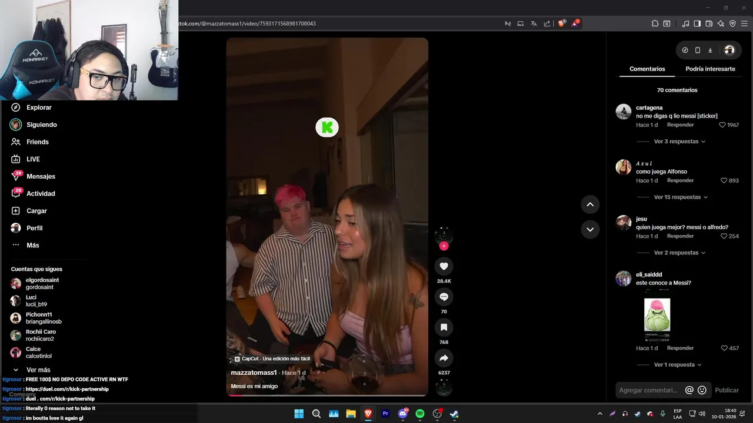Viewport: 753px width, 423px height.
Task: Open Premiere Pro from the taskbar
Action: point(385,414)
